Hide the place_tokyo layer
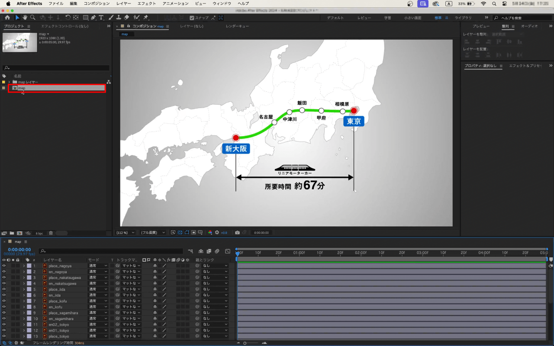Image resolution: width=554 pixels, height=346 pixels. tap(4, 336)
